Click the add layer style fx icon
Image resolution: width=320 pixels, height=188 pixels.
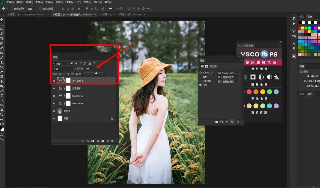[88, 141]
